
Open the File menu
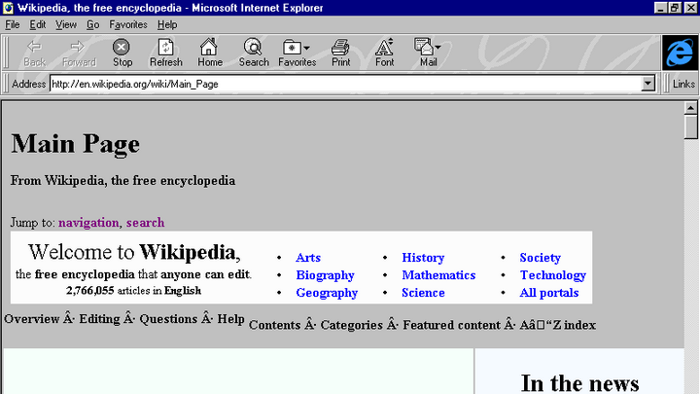tap(12, 24)
